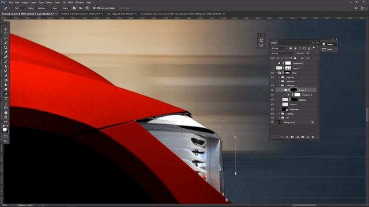Toggle Quick Mask mode icon
Image resolution: width=369 pixels, height=207 pixels.
(6, 136)
